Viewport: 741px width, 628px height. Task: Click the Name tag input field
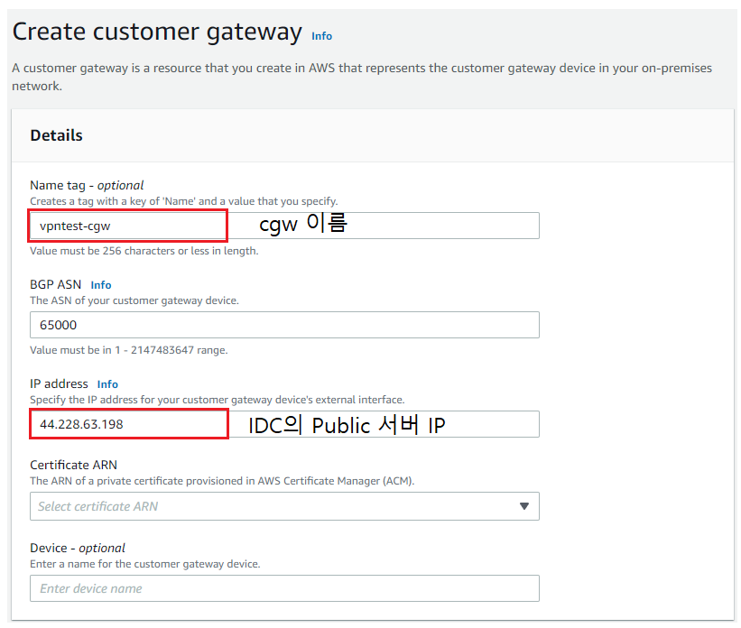[x=284, y=226]
